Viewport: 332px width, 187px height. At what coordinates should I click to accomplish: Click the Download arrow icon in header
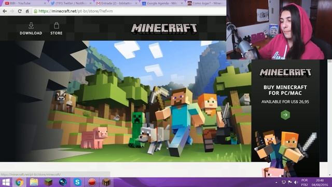click(31, 25)
